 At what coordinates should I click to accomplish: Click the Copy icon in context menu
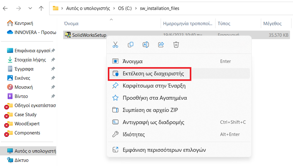coord(131,45)
